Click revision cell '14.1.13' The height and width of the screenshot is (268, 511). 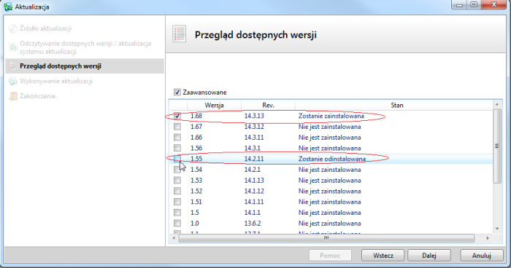[x=254, y=180]
